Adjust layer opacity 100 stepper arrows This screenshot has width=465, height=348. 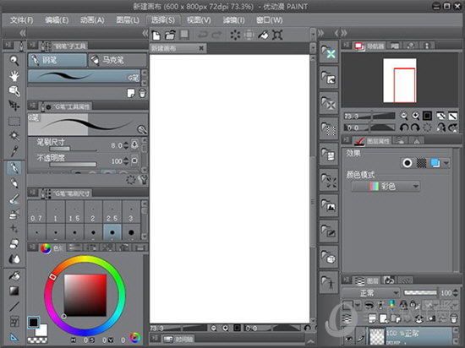click(456, 293)
